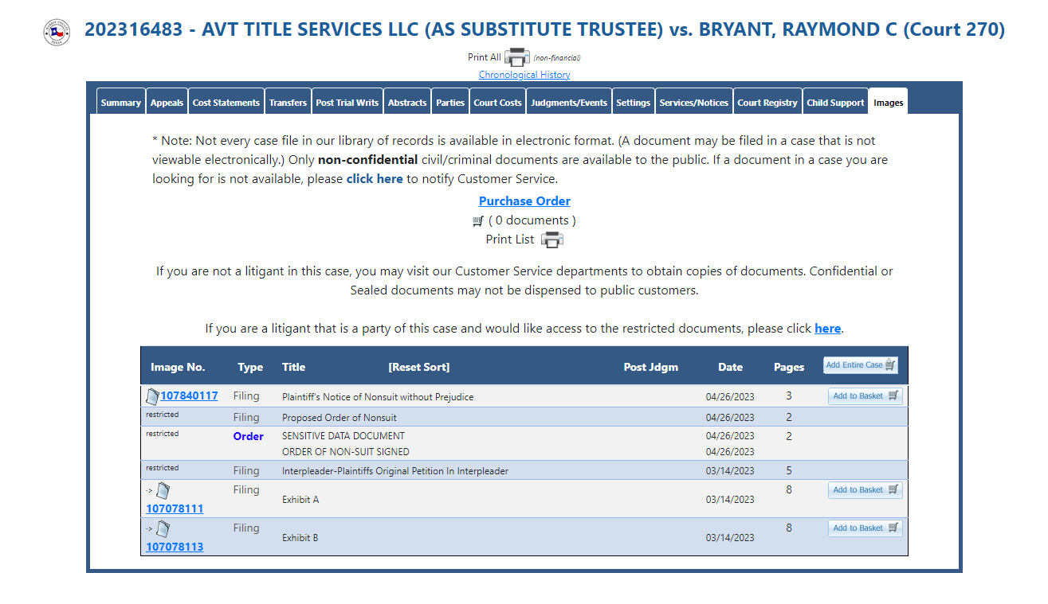This screenshot has width=1048, height=604.
Task: Open image number 107078111
Action: pyautogui.click(x=175, y=509)
